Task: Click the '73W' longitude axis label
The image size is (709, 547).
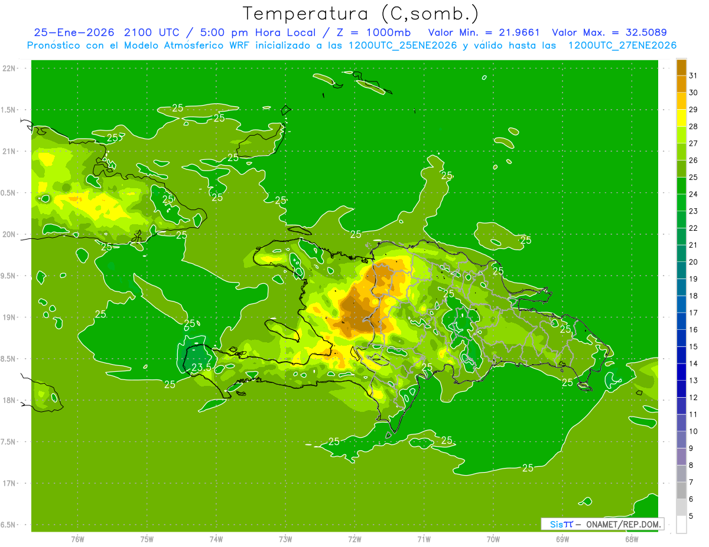Action: [285, 539]
